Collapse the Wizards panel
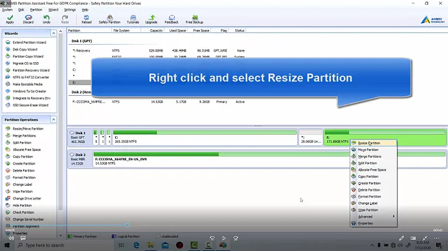Viewport: 448px width, 251px height. (54, 34)
